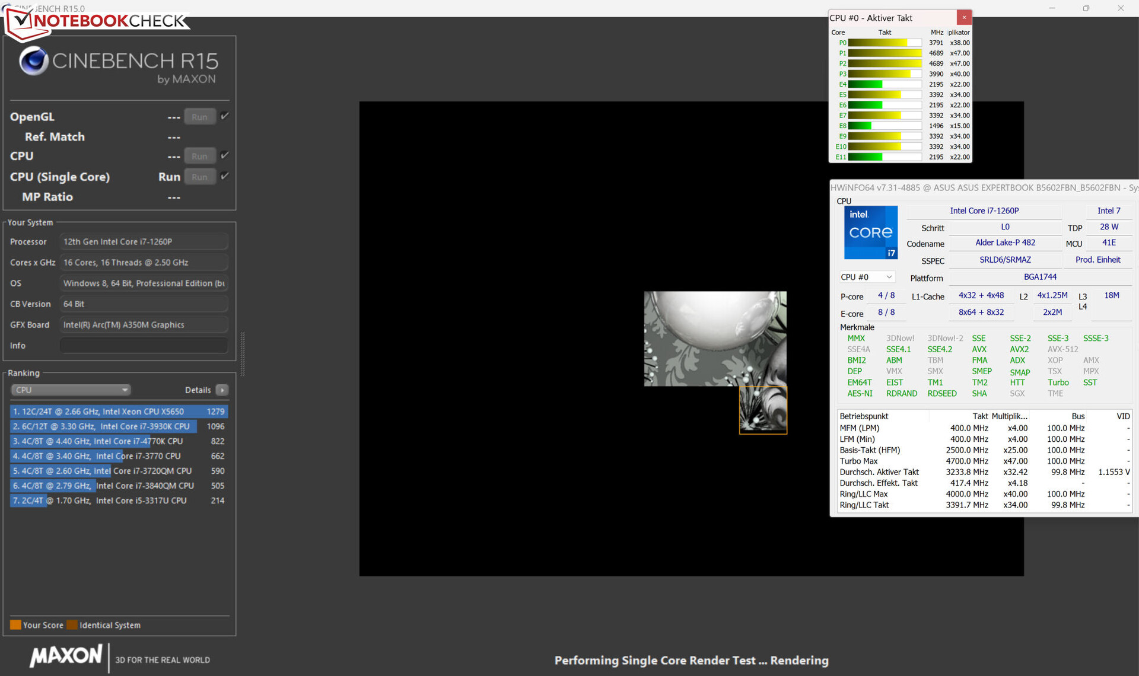Click the SRLD6/SRMAZ SSPEC value

pos(1005,260)
